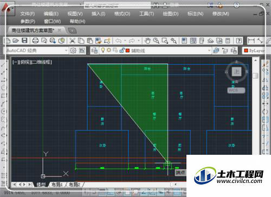Open the 格式(O) menu

pos(122,14)
